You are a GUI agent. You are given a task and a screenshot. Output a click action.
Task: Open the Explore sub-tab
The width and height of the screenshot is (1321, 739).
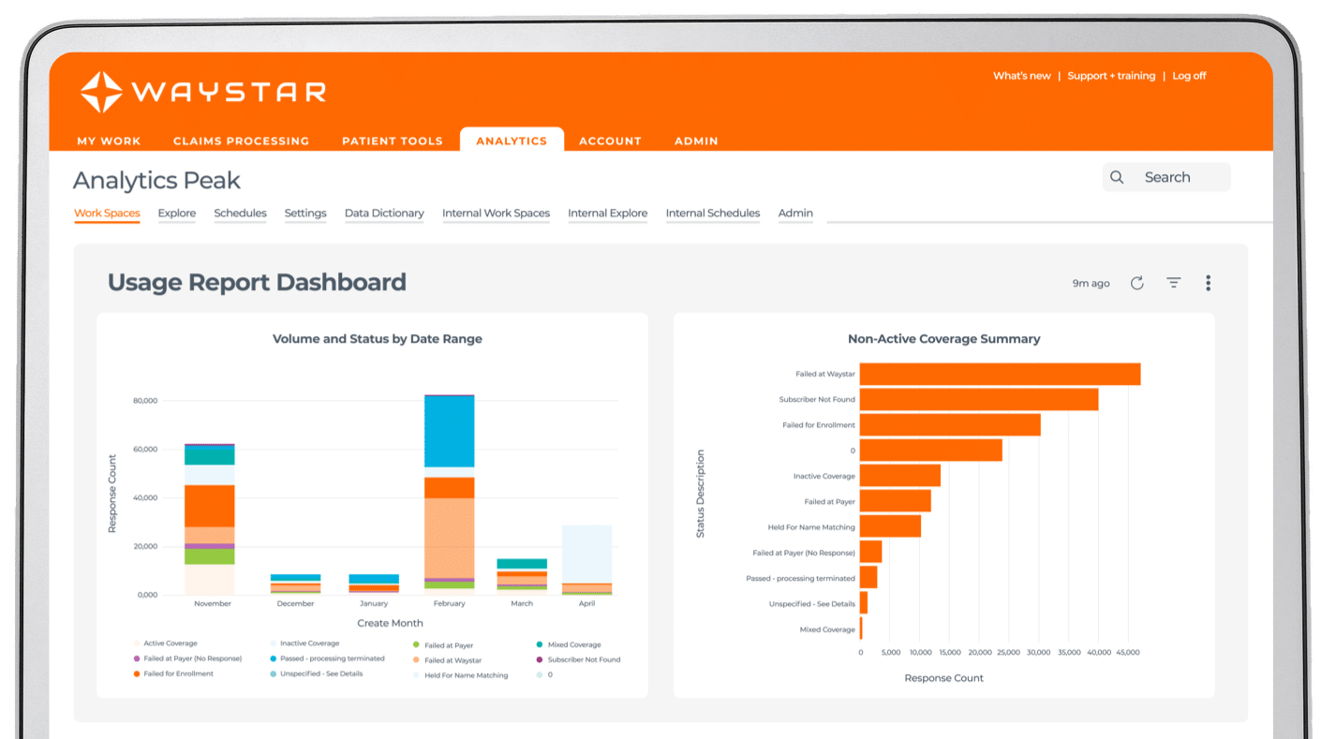(x=176, y=214)
